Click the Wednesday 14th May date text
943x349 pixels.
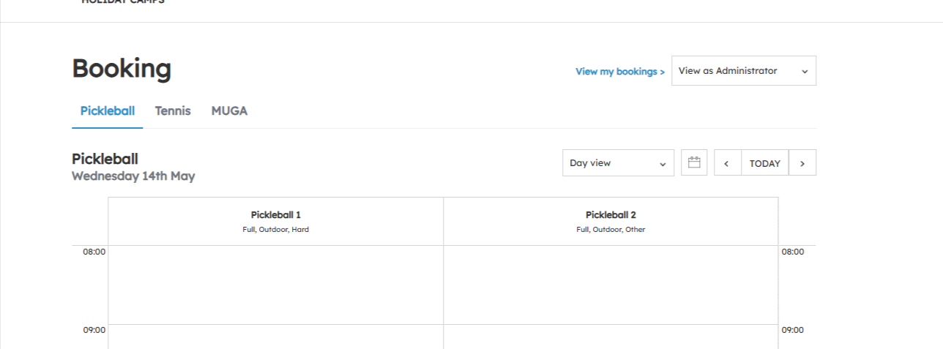(x=133, y=176)
